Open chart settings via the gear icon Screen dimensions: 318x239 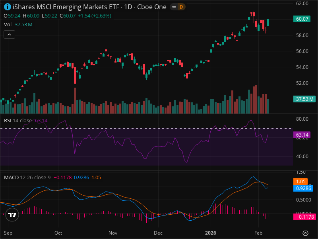point(305,233)
